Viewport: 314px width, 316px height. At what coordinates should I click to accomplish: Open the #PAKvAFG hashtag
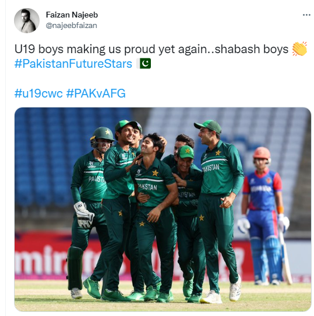(96, 93)
